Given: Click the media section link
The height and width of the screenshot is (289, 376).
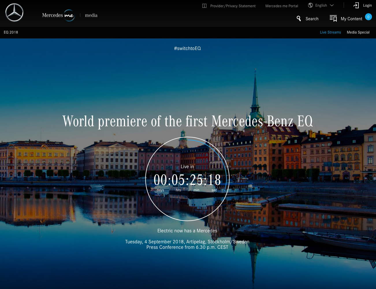Looking at the screenshot, I should pyautogui.click(x=91, y=15).
